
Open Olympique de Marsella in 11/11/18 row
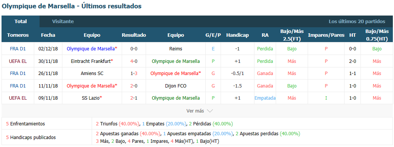coord(92,86)
